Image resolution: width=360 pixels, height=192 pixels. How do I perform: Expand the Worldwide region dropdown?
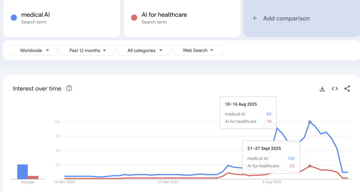pyautogui.click(x=34, y=50)
